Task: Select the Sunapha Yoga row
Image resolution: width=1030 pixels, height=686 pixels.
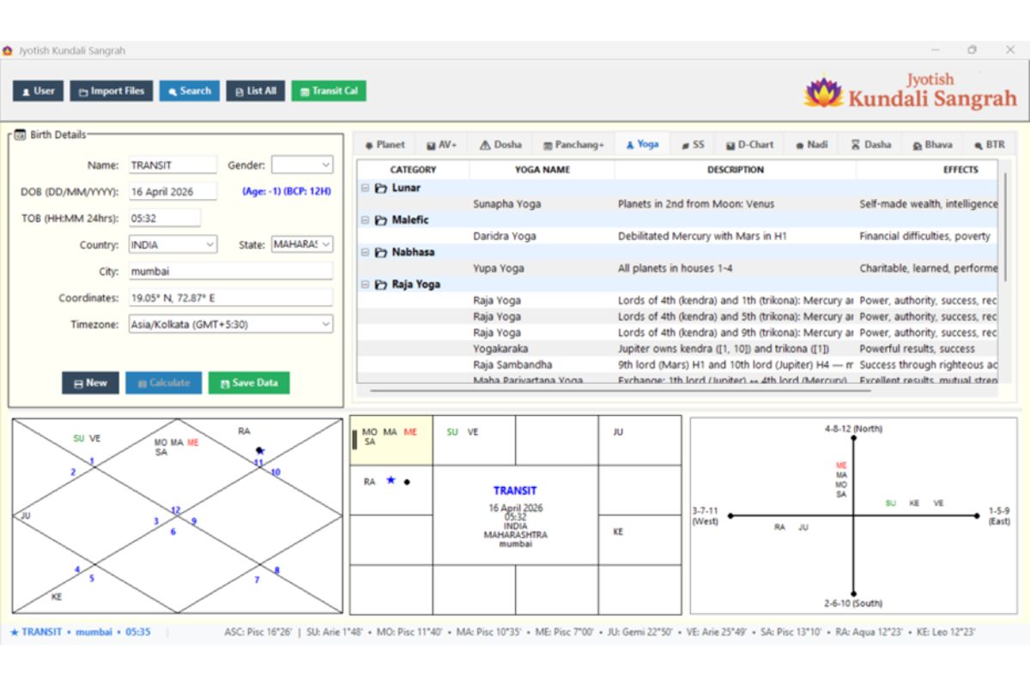Action: coord(678,204)
